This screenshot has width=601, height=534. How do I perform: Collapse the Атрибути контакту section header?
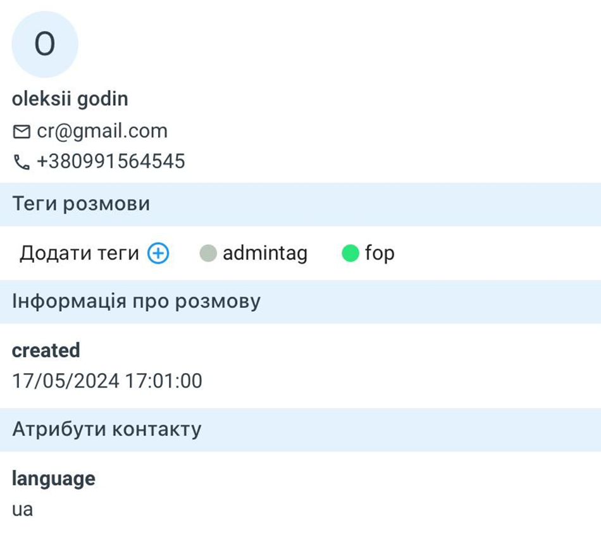(x=300, y=429)
